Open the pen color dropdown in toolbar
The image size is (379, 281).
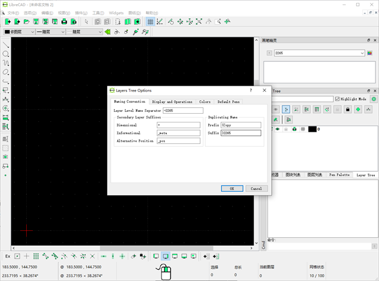tap(19, 32)
